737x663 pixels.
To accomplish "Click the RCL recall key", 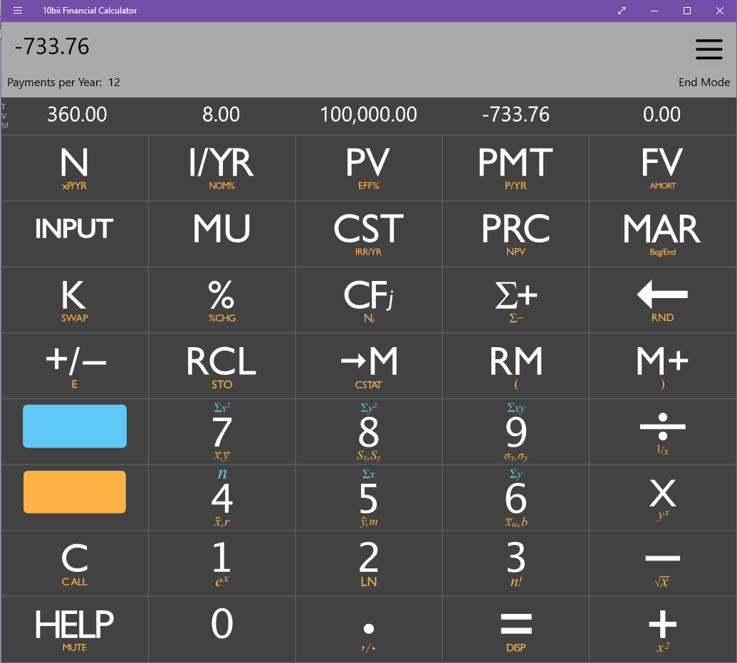I will click(x=222, y=366).
